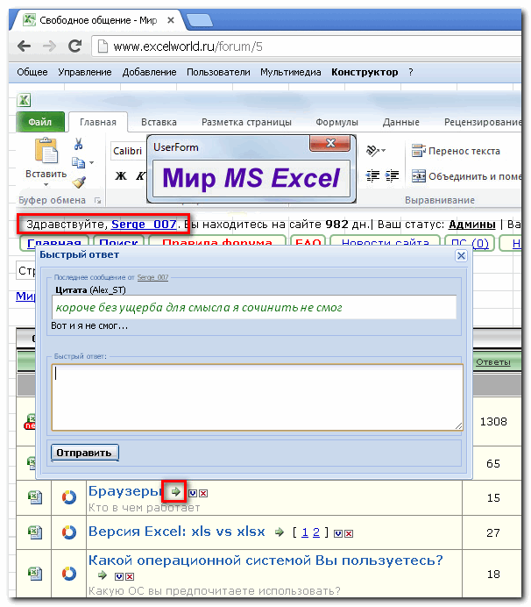The height and width of the screenshot is (607, 531).
Task: Click the scissors Cut icon
Action: coord(79,144)
